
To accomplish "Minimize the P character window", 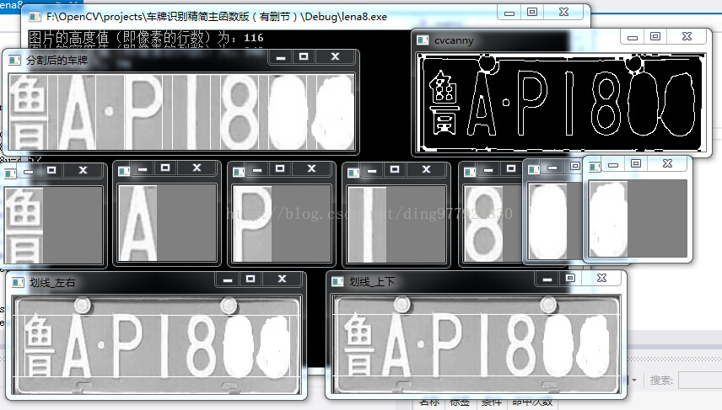I will pyautogui.click(x=257, y=169).
